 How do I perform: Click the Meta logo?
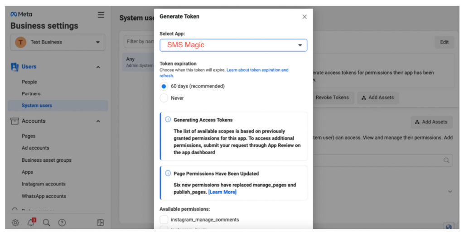[x=21, y=14]
